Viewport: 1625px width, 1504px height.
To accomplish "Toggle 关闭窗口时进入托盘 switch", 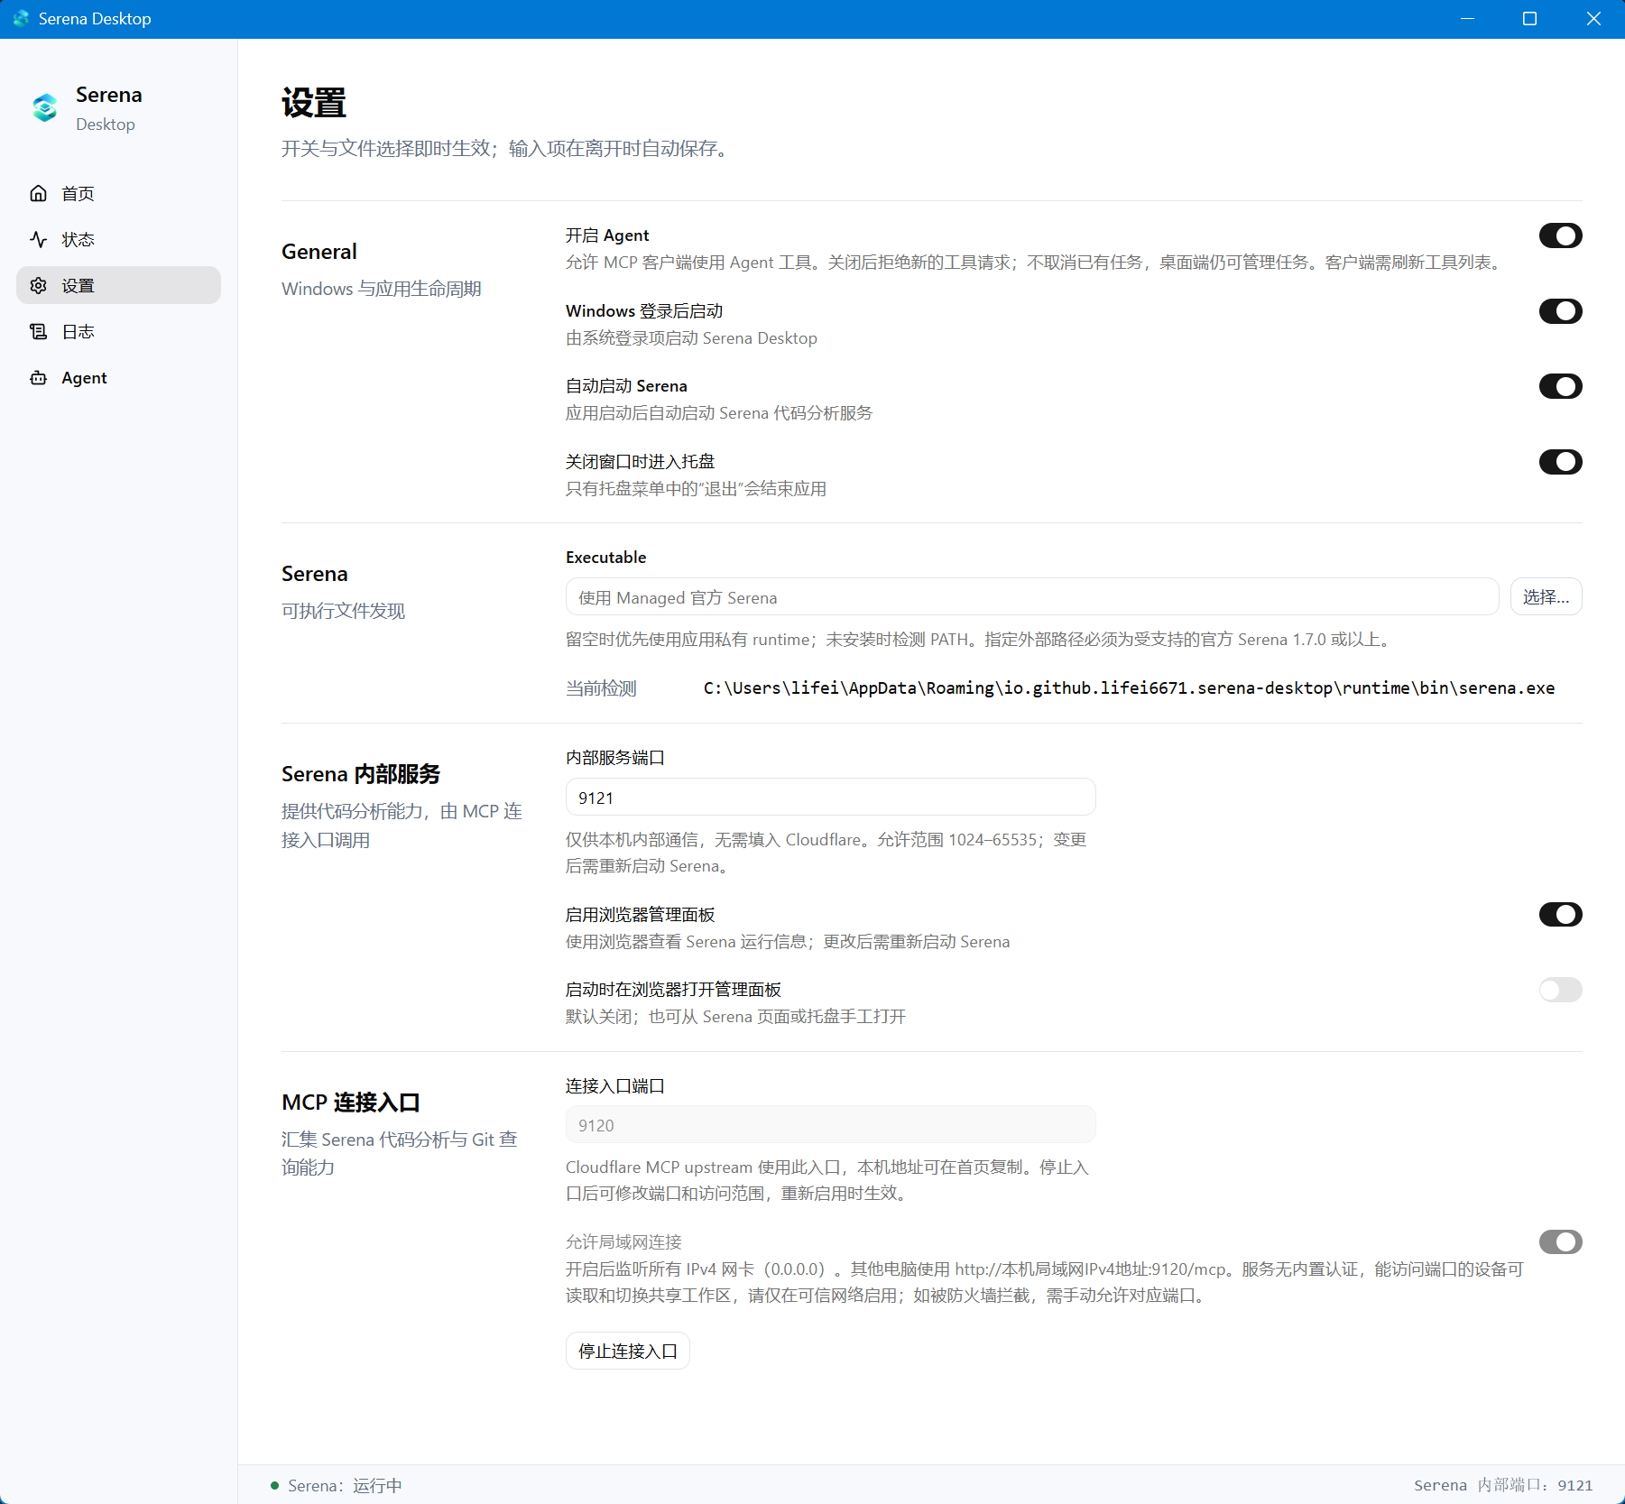I will click(x=1560, y=462).
